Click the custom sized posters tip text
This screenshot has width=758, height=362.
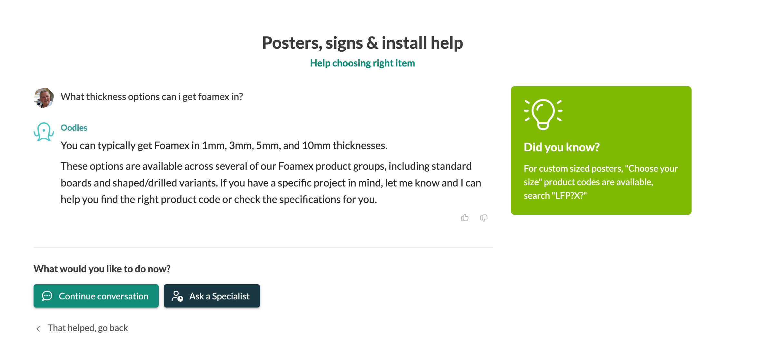[601, 182]
